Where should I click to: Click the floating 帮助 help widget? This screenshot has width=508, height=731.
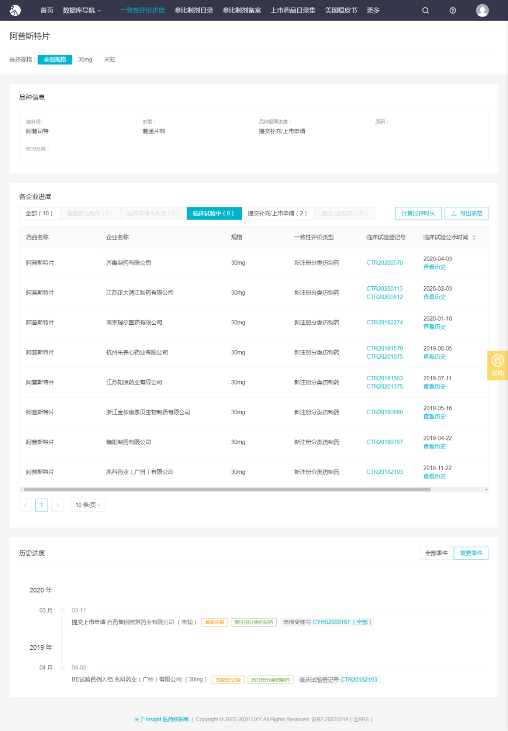point(497,365)
